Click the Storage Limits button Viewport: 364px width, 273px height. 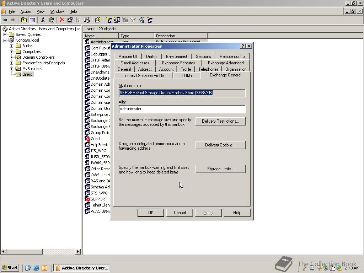pos(220,169)
